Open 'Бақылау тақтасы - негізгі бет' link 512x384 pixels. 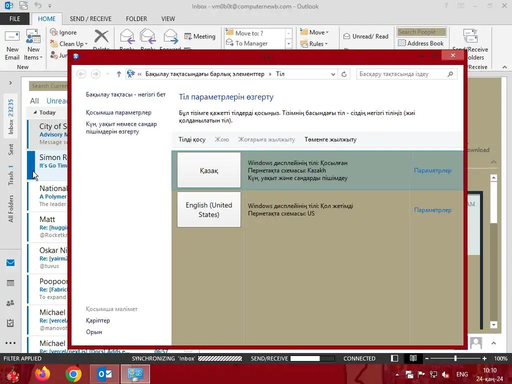click(125, 94)
